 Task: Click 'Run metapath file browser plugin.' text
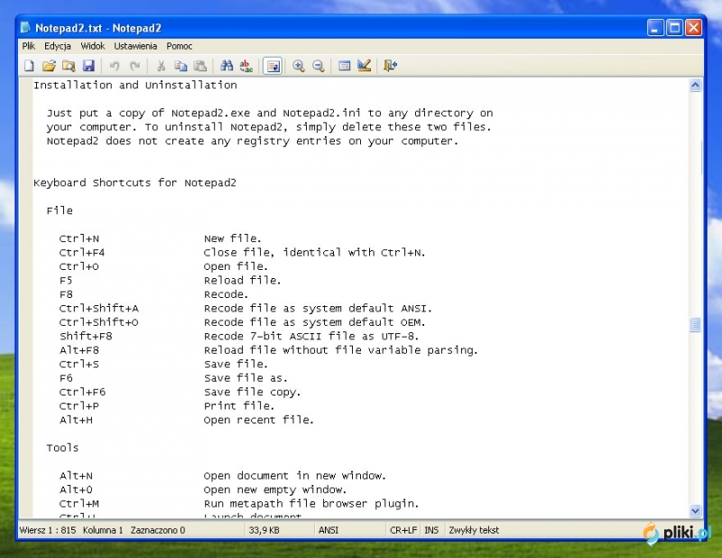pos(311,504)
